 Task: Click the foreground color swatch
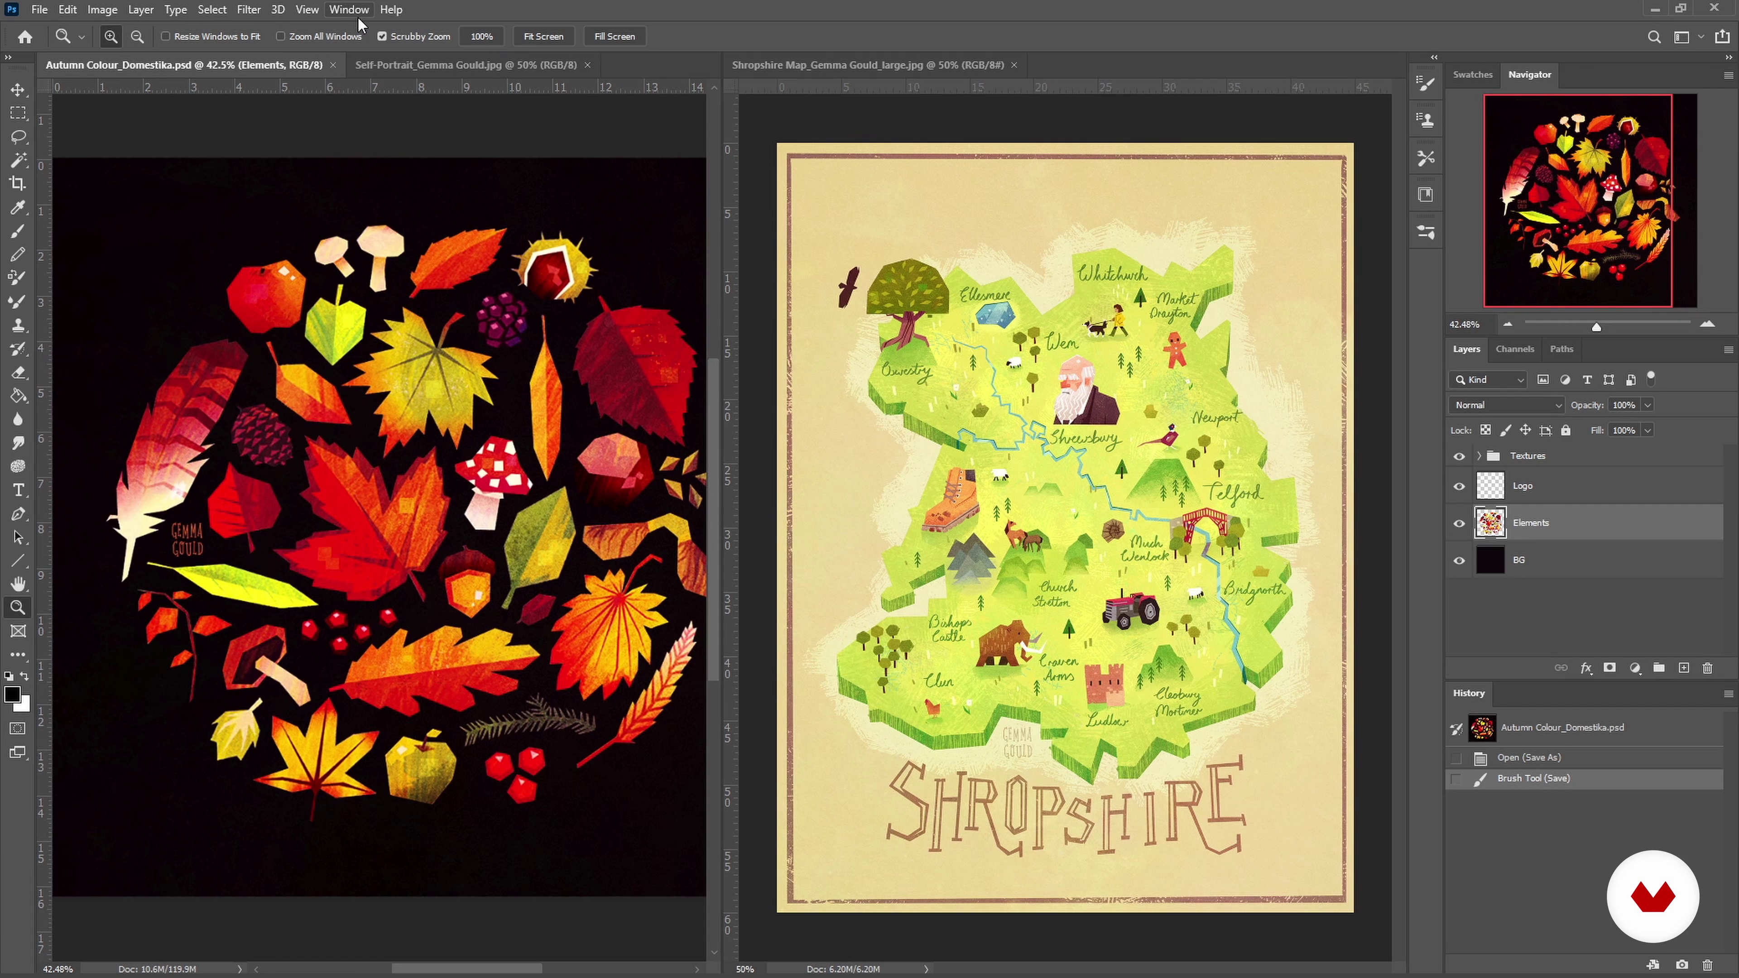click(12, 695)
